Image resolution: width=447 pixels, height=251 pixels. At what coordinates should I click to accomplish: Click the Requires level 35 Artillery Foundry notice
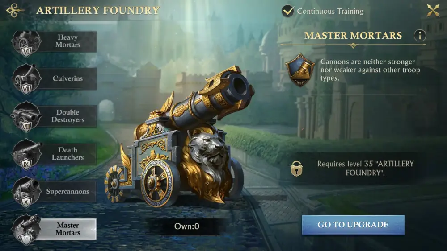coord(365,168)
